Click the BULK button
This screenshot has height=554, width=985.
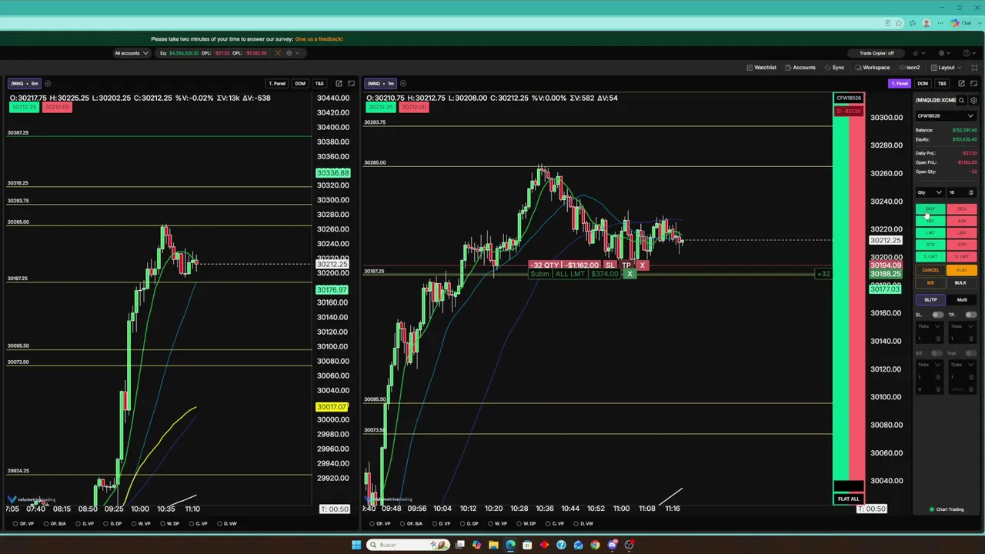[962, 282]
